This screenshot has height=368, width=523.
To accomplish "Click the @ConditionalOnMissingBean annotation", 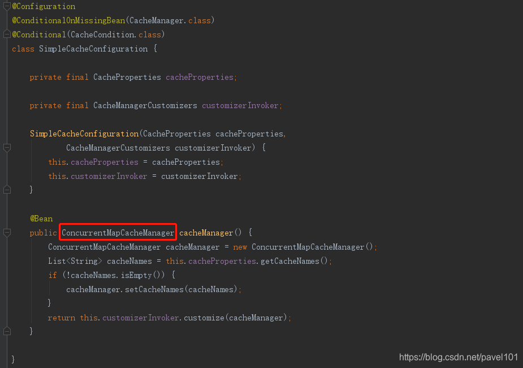I will coord(68,20).
